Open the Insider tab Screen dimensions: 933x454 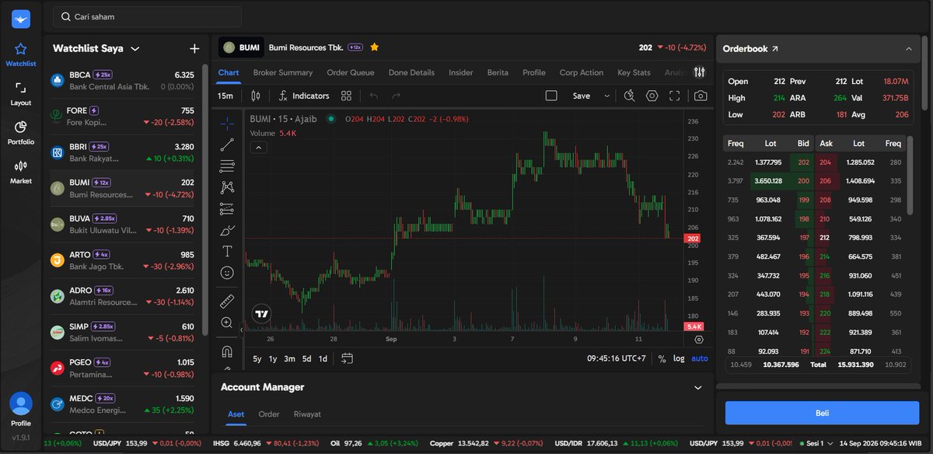(x=461, y=72)
